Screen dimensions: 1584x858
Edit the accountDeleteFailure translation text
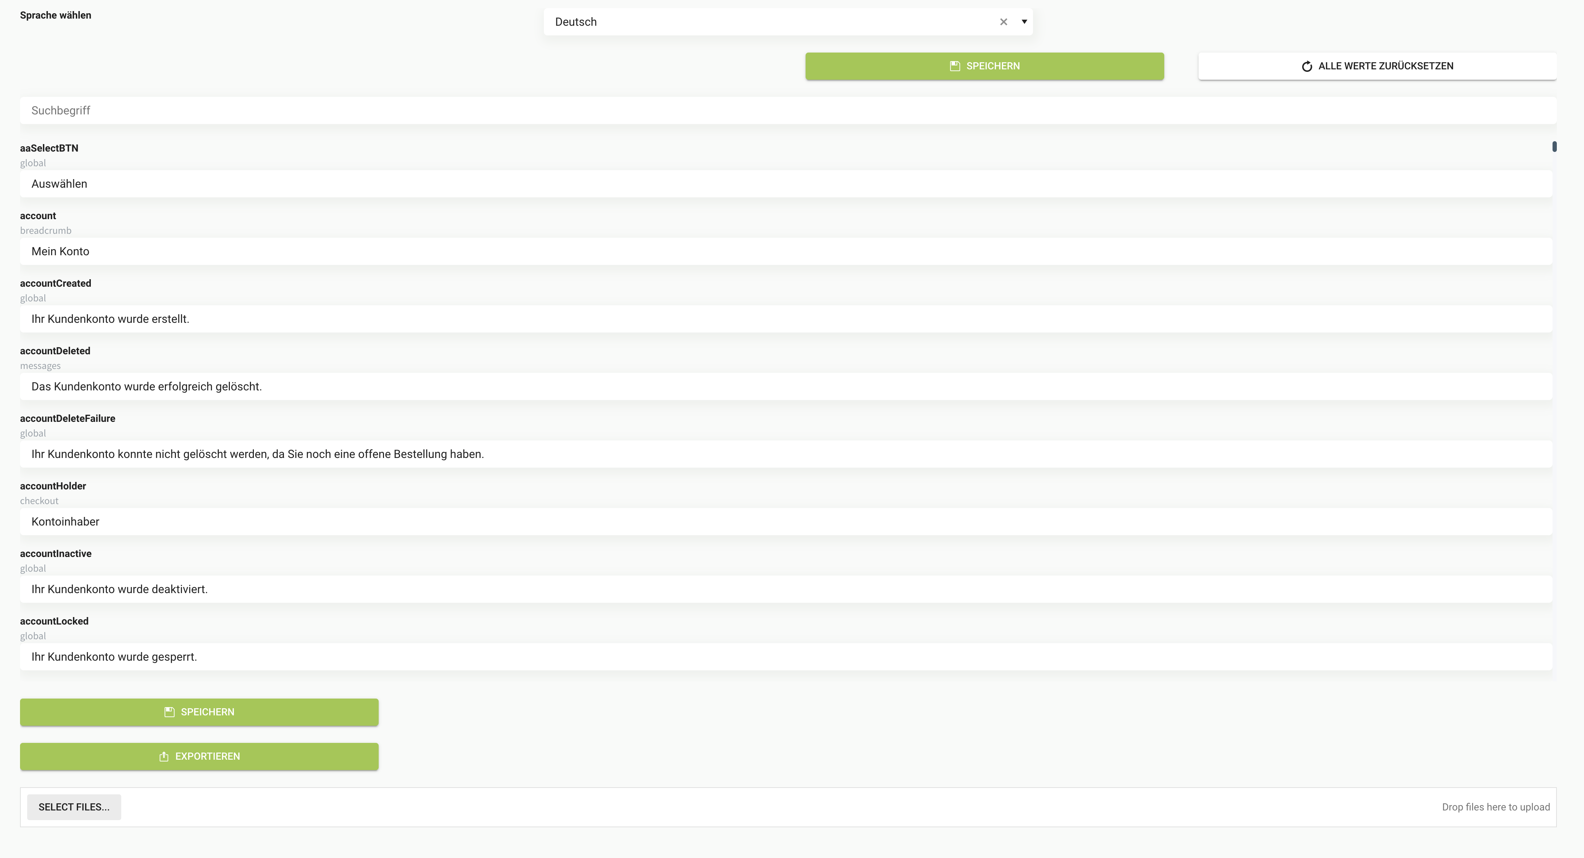click(786, 455)
